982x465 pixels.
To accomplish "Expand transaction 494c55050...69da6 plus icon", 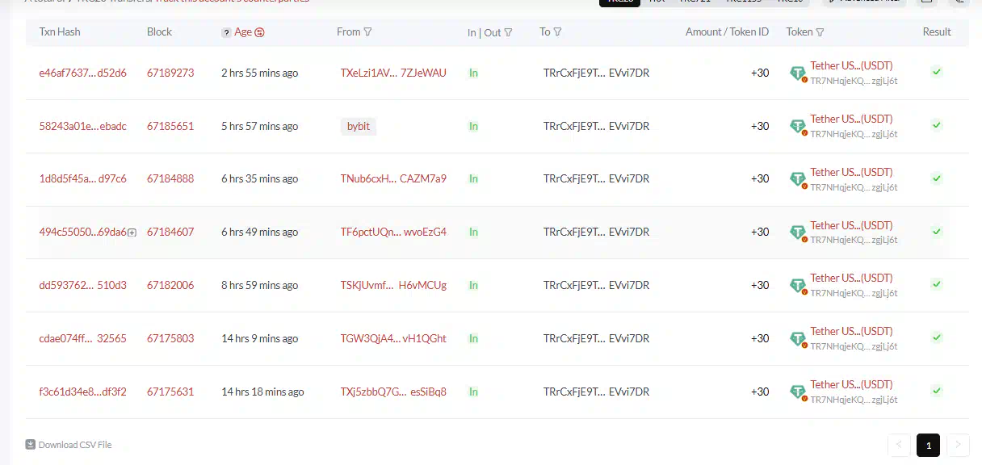I will [x=132, y=232].
